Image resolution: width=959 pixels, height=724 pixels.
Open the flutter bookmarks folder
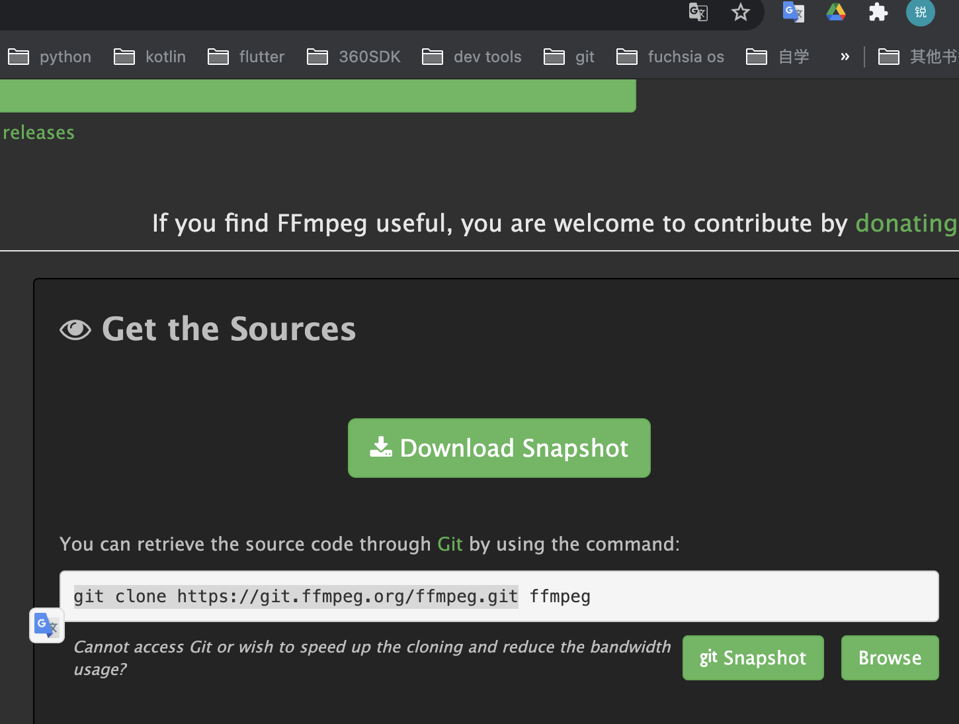tap(246, 57)
